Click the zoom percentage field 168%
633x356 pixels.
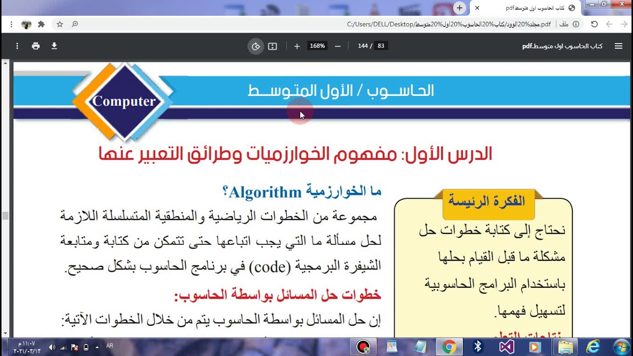tap(317, 46)
